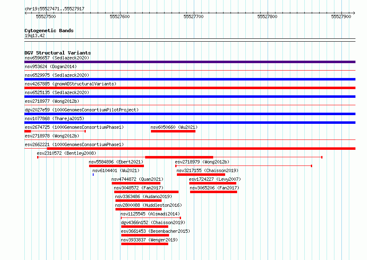Open esv1724227 (Levy2007) variant label
The height and width of the screenshot is (260, 367).
[215, 179]
